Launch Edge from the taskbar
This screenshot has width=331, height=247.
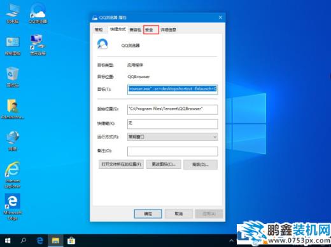(39, 241)
